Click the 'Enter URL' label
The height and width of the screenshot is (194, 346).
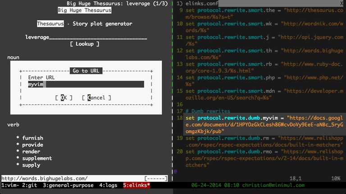[x=41, y=77]
